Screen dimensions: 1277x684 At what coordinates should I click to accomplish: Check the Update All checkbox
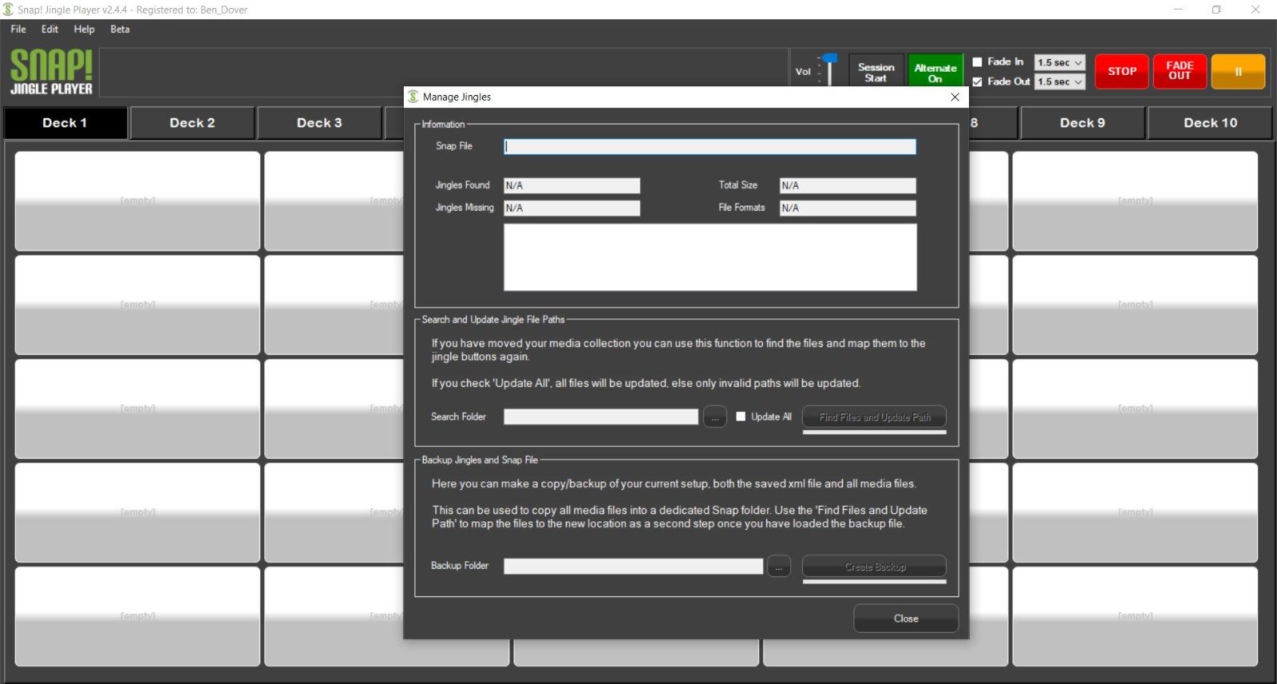point(741,417)
